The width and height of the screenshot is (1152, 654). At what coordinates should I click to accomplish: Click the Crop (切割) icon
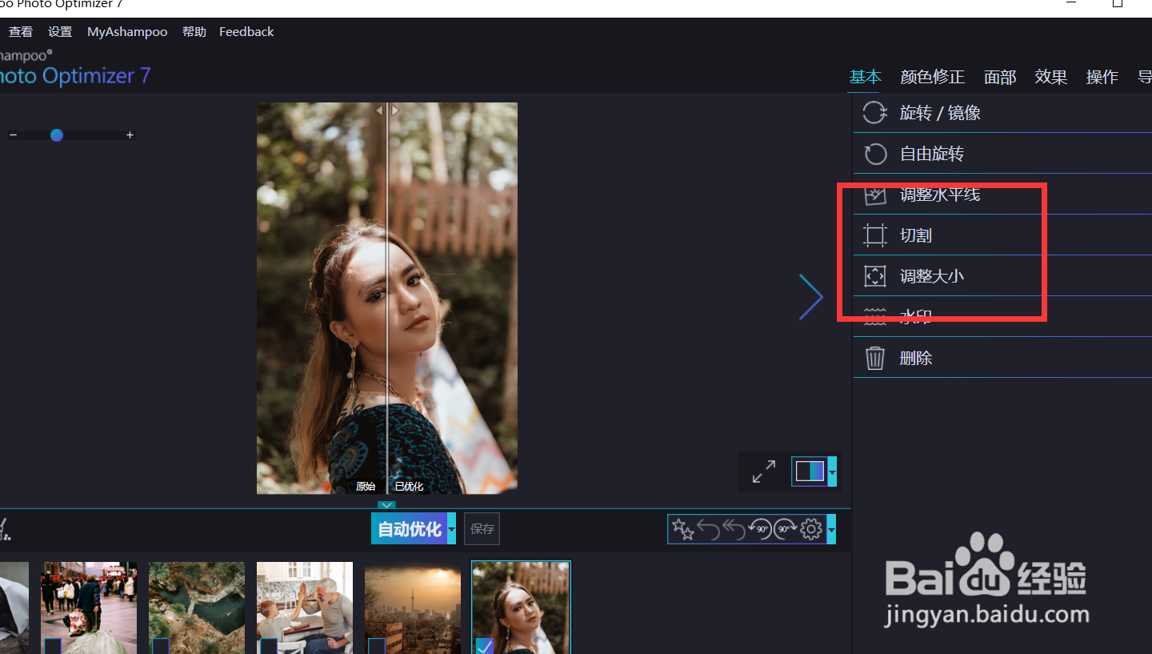coord(875,235)
